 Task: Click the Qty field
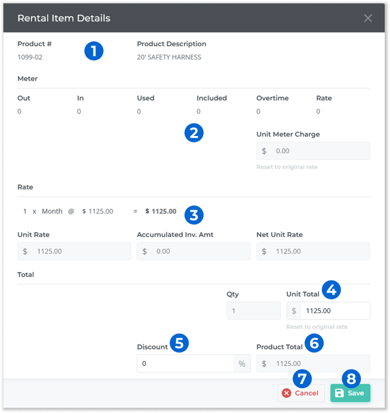(x=253, y=311)
